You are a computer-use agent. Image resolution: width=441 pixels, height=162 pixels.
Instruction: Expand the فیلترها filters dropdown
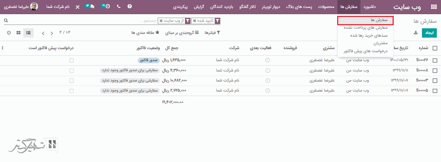point(213,33)
